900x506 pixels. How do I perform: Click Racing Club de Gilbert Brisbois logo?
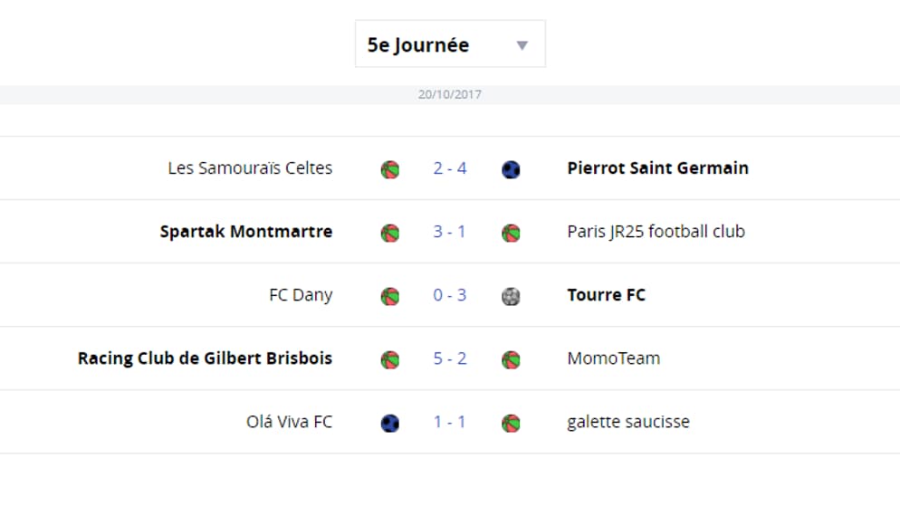coord(389,359)
